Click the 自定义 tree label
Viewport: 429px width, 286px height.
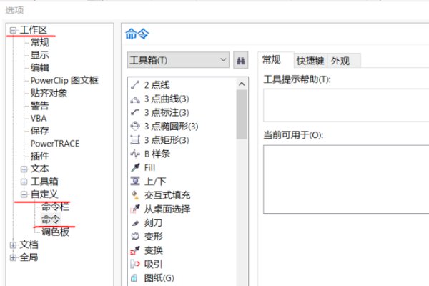coord(44,194)
